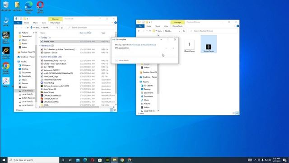Screen dimensions: 289x163
Task: Pause the file move operation
Action: [x=166, y=48]
